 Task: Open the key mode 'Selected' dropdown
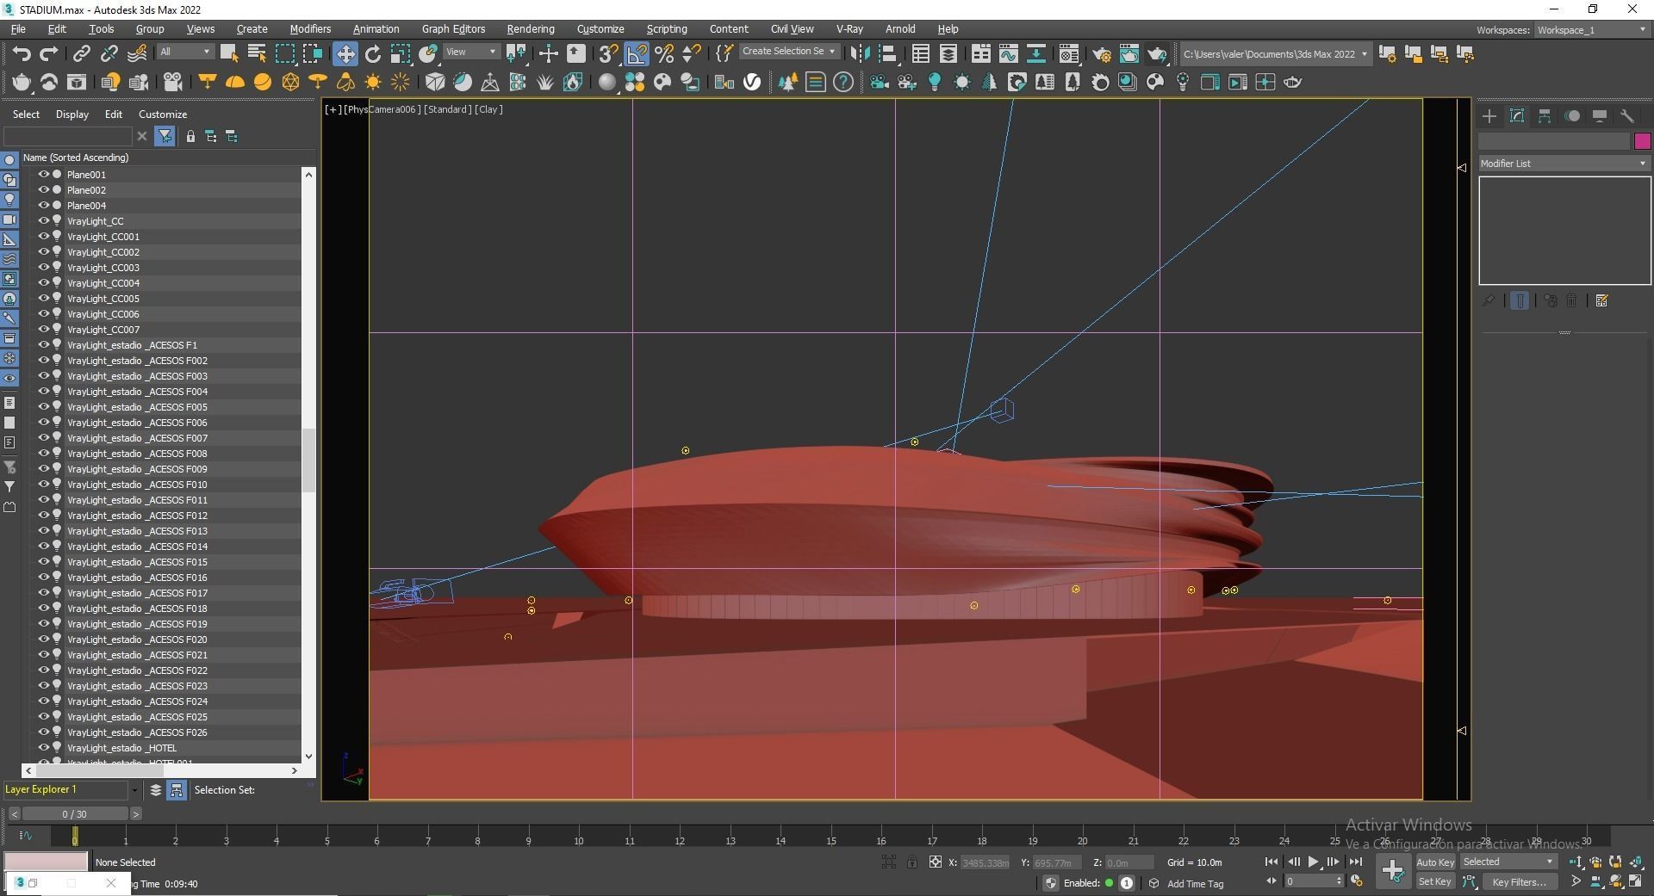(x=1508, y=862)
